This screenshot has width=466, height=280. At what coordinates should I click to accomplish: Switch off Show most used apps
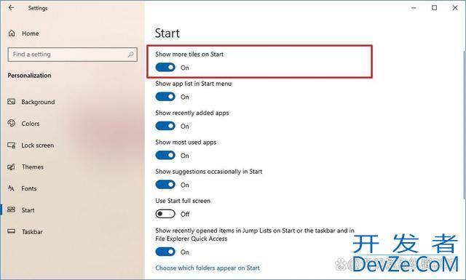(165, 156)
